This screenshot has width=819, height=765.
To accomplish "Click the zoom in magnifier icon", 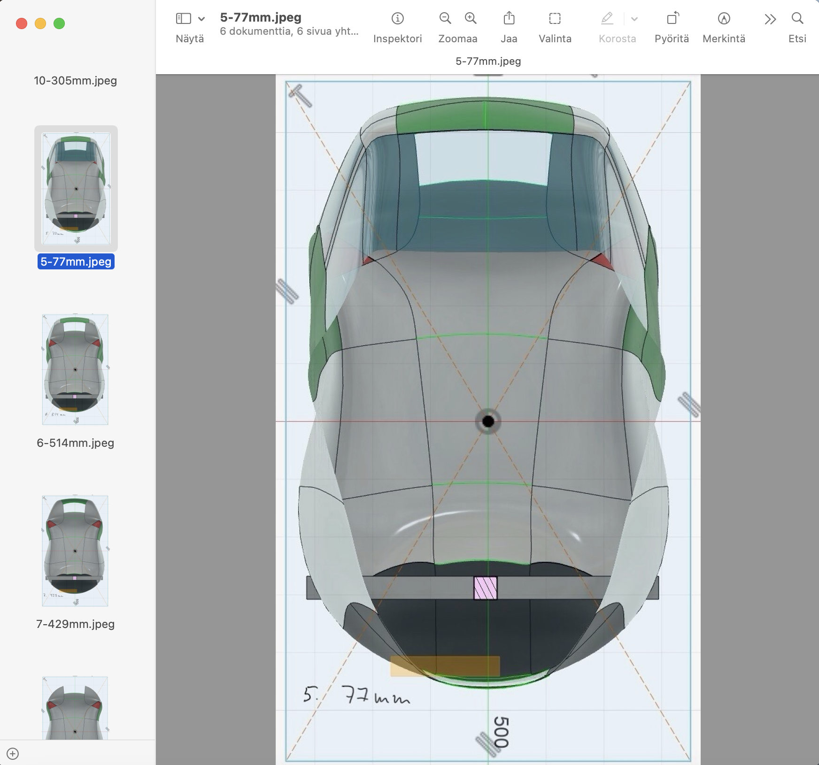I will tap(470, 19).
